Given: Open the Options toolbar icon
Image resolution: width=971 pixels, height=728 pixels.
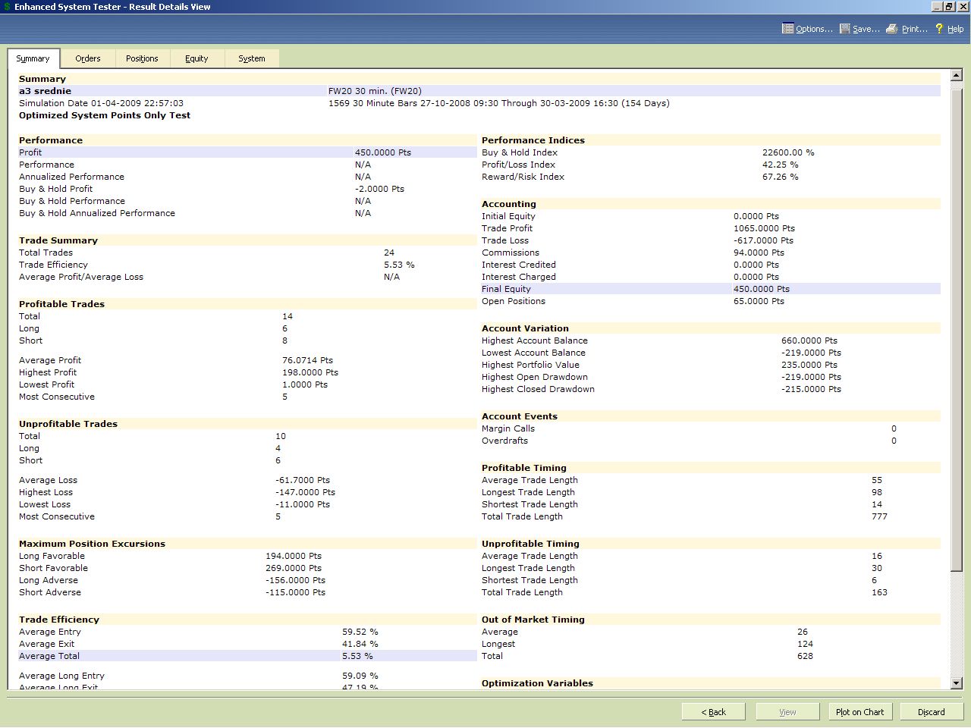Looking at the screenshot, I should 787,29.
